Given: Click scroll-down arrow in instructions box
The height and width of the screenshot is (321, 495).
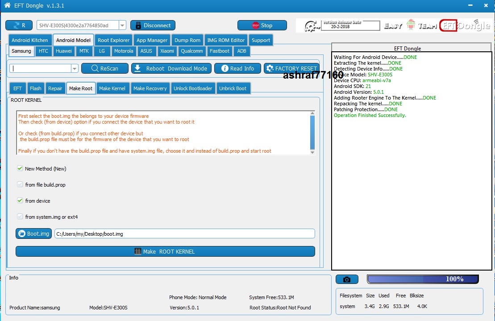Looking at the screenshot, I should point(312,152).
